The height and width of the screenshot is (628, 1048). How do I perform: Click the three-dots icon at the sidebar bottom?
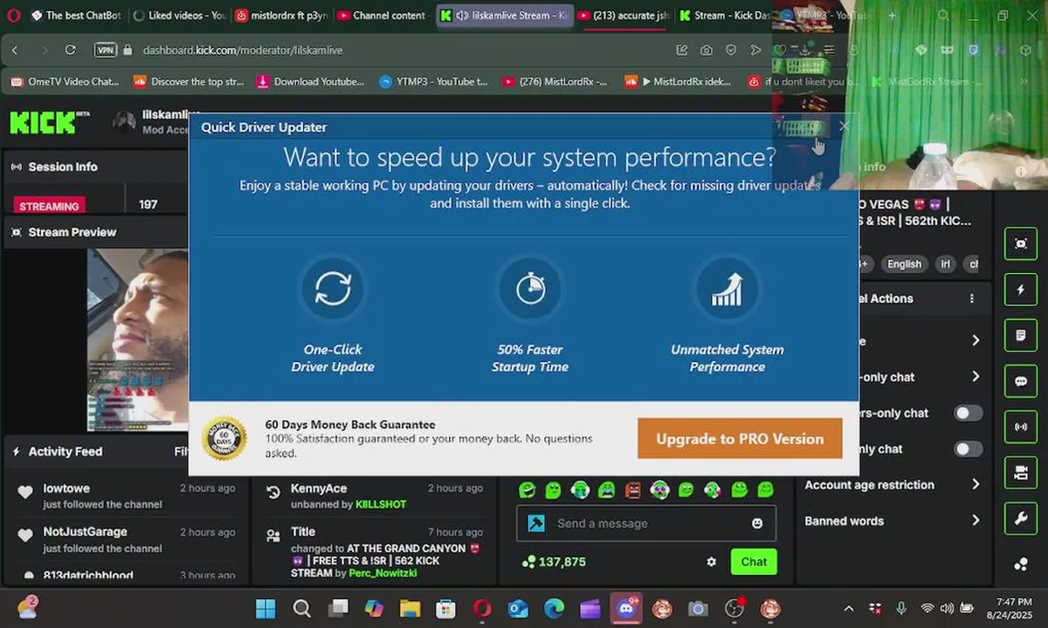tap(1021, 564)
